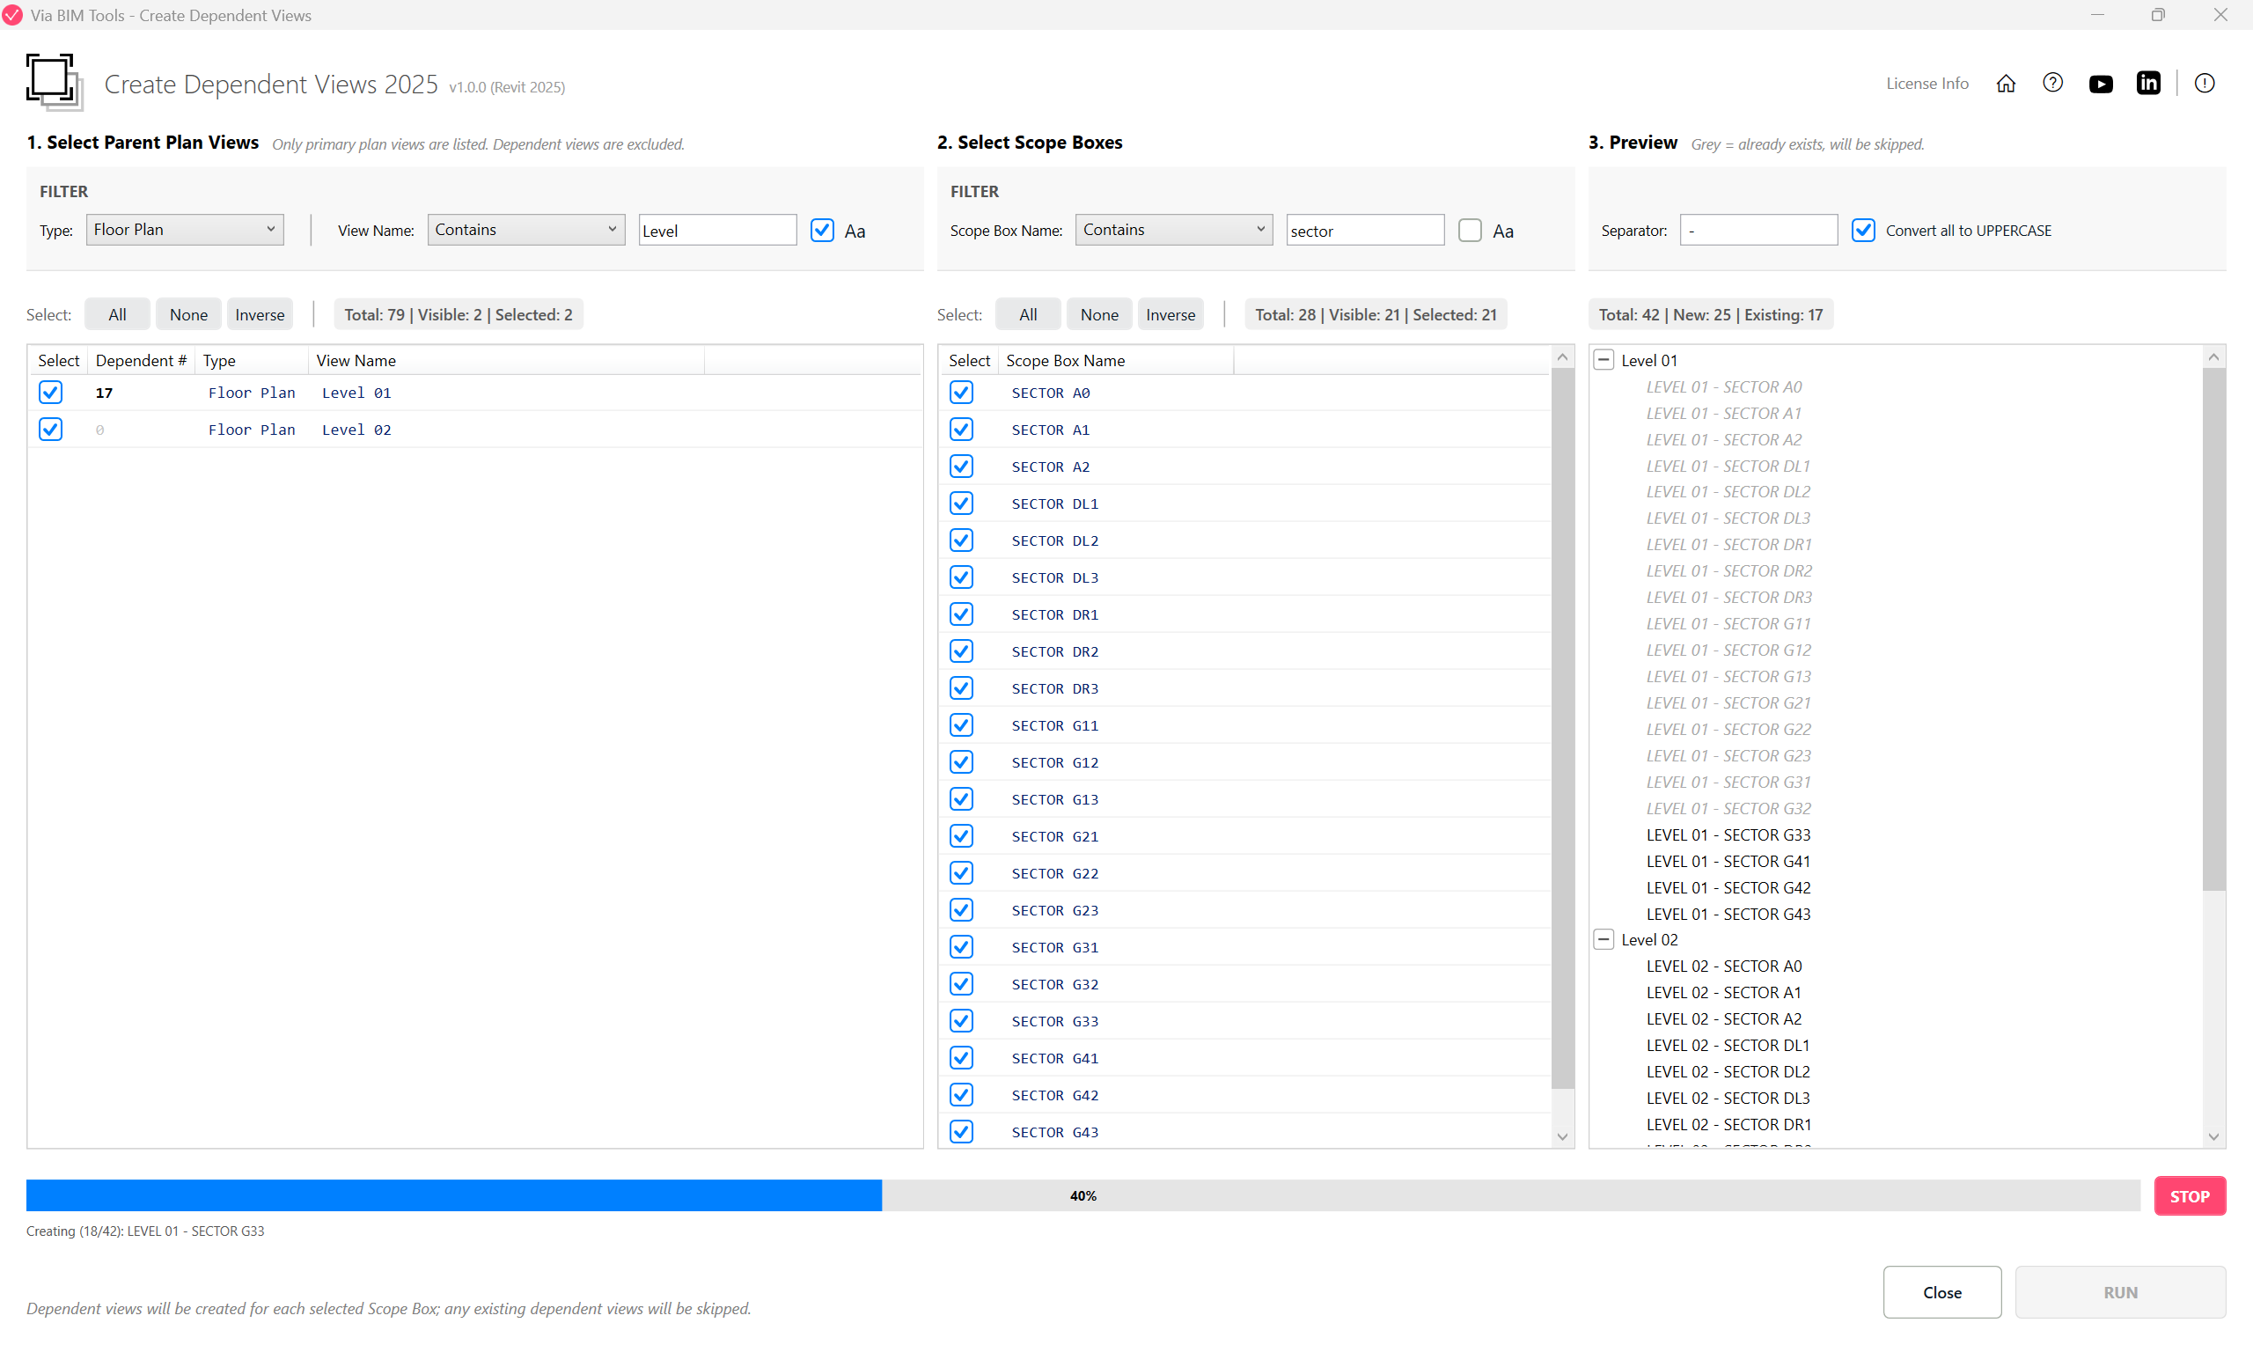Viewport: 2253px width, 1345px height.
Task: Select All parent plan views
Action: click(x=117, y=314)
